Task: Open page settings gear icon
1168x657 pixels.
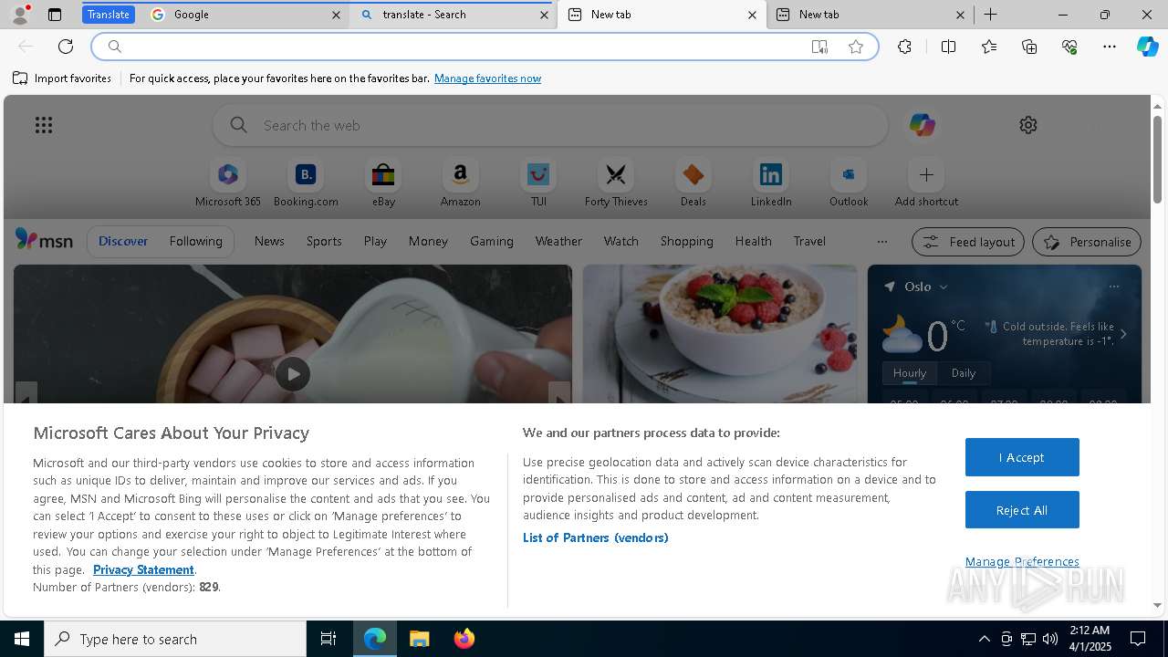Action: click(x=1028, y=125)
